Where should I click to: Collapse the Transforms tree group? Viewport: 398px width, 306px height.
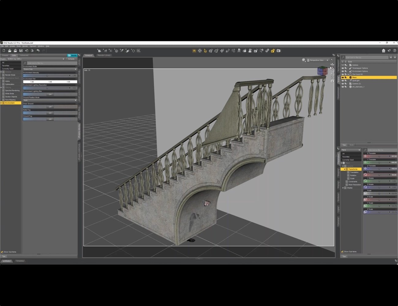[x=344, y=169]
